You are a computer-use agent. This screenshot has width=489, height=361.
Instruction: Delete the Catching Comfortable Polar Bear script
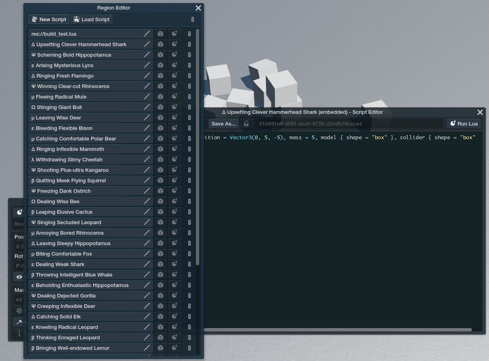(x=189, y=139)
